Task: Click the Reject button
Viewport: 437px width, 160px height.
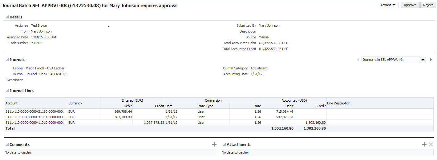Action: (x=428, y=5)
